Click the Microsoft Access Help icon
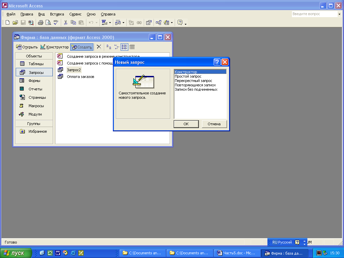 pyautogui.click(x=180, y=23)
